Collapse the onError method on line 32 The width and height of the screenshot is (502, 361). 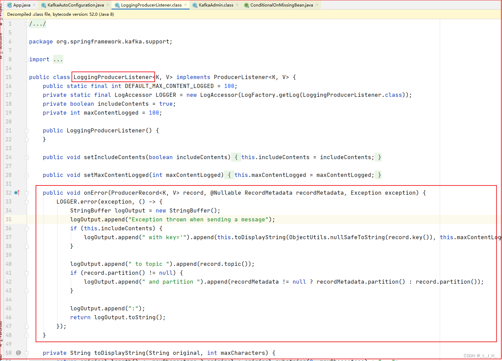click(x=27, y=193)
